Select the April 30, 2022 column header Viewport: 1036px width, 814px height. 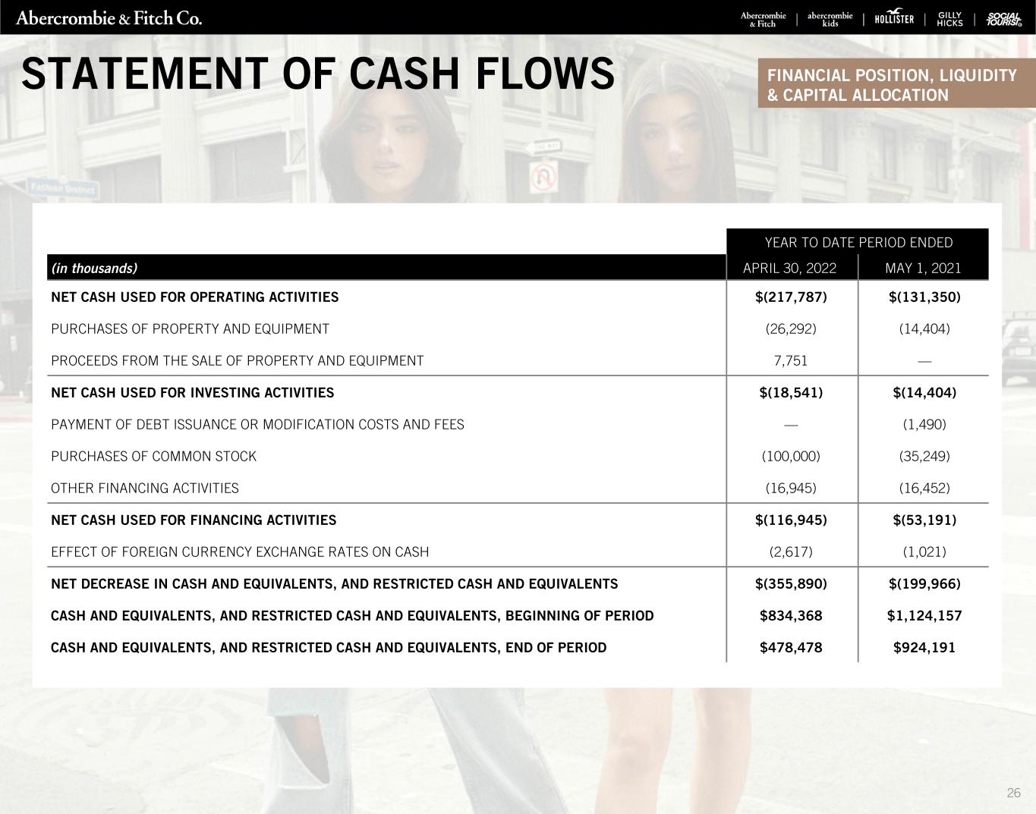[x=789, y=268]
